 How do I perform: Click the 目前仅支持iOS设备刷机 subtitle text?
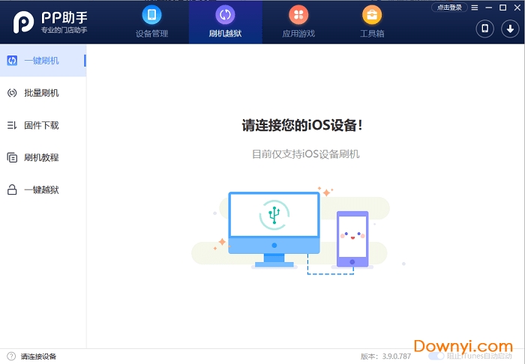pos(305,154)
